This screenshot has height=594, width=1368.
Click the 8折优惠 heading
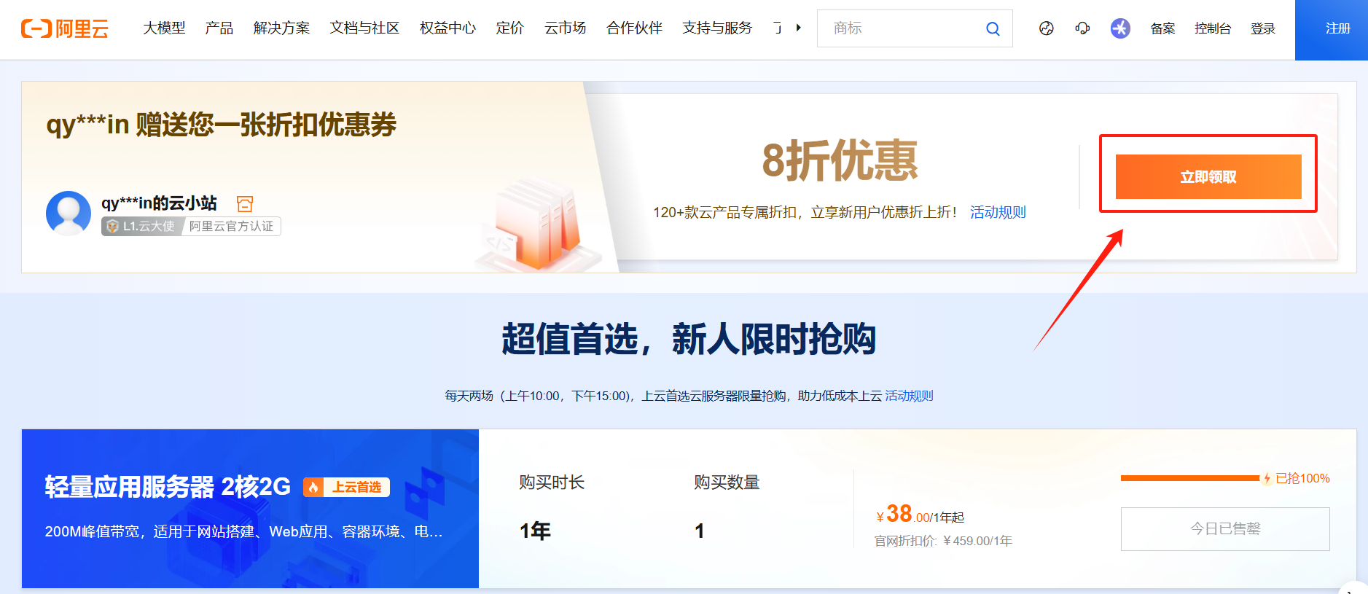pyautogui.click(x=840, y=160)
